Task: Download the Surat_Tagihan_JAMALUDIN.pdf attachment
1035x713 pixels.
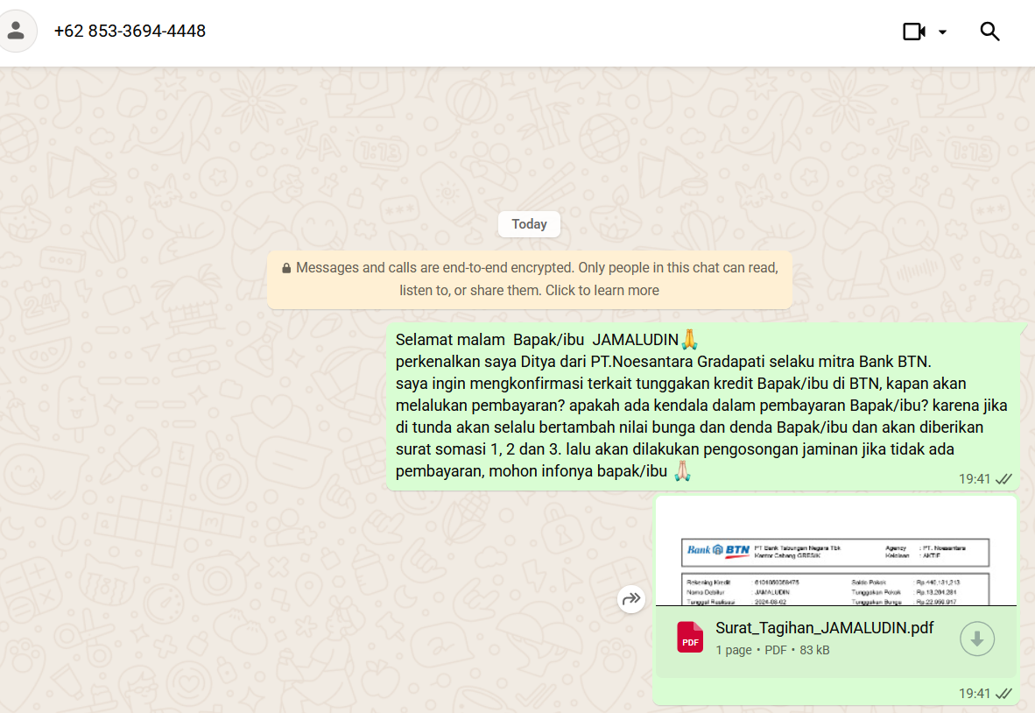Action: (x=976, y=639)
